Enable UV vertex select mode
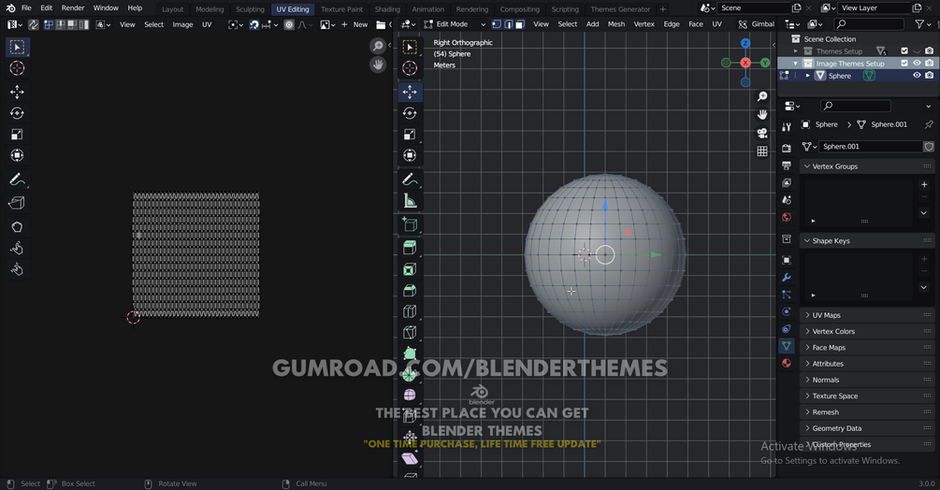The height and width of the screenshot is (490, 940). 49,24
